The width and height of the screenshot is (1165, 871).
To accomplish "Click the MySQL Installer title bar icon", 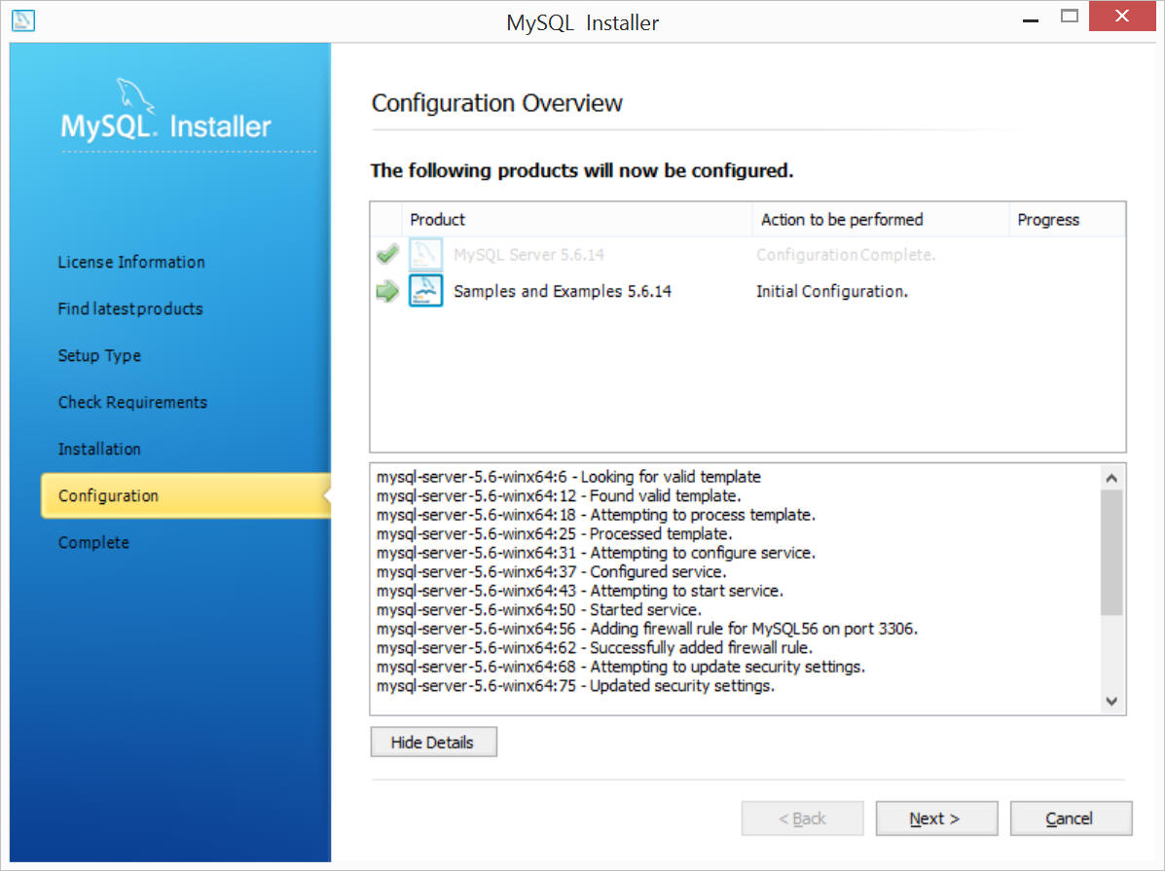I will pos(23,20).
